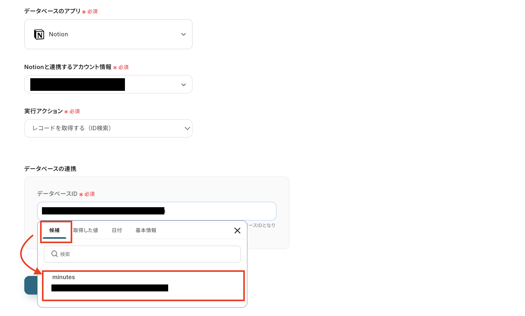Click the データベースの連携 section heading
Screen dimensions: 525x316
(x=50, y=169)
